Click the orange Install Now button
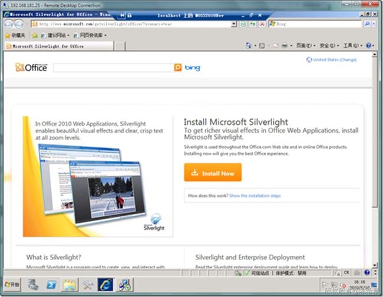The image size is (383, 297). coord(213,173)
